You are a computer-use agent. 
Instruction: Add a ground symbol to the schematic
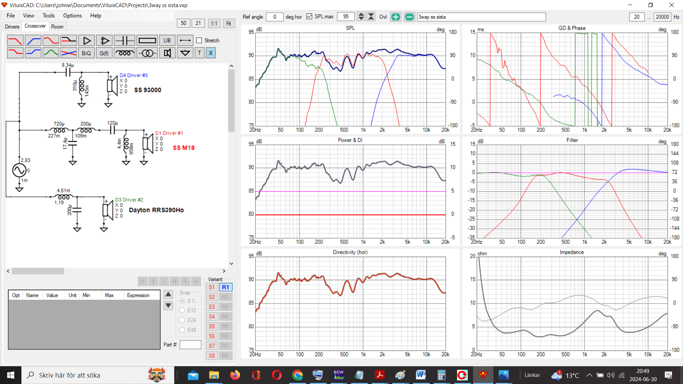pyautogui.click(x=185, y=53)
